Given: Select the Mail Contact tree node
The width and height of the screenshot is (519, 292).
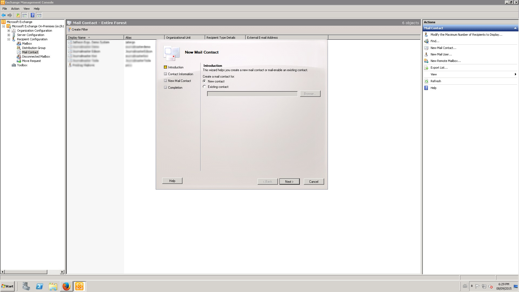Looking at the screenshot, I should [30, 52].
